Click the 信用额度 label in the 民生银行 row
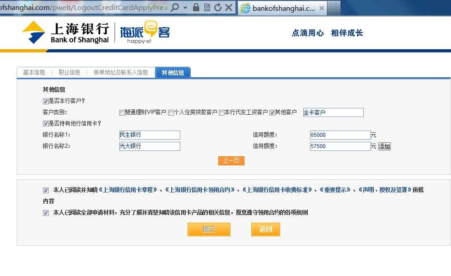The image size is (451, 276). click(x=265, y=135)
